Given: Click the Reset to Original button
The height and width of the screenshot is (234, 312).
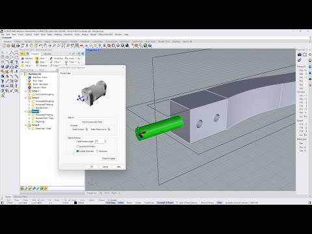Looking at the screenshot, I should click(109, 159).
